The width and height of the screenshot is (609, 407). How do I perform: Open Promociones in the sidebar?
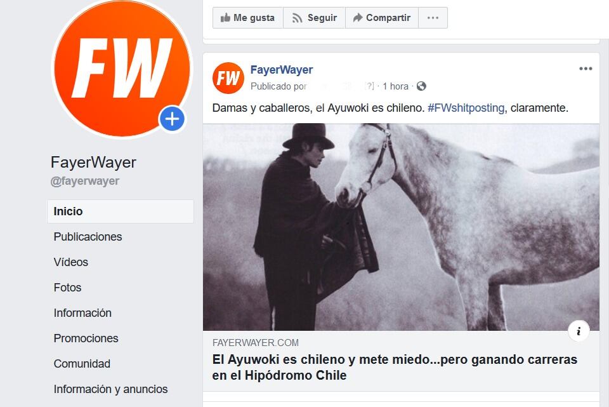[86, 338]
